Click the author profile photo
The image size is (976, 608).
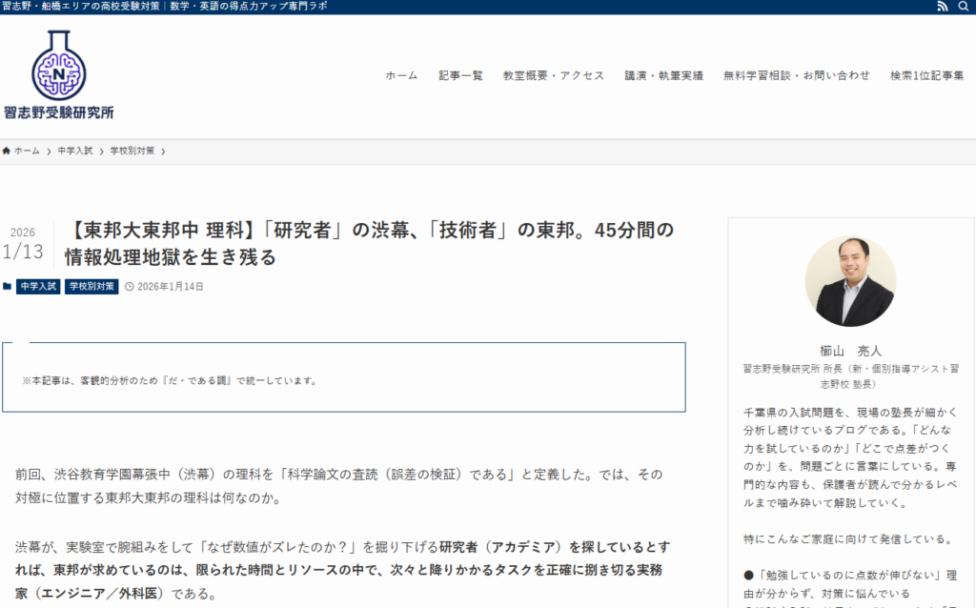(x=850, y=281)
